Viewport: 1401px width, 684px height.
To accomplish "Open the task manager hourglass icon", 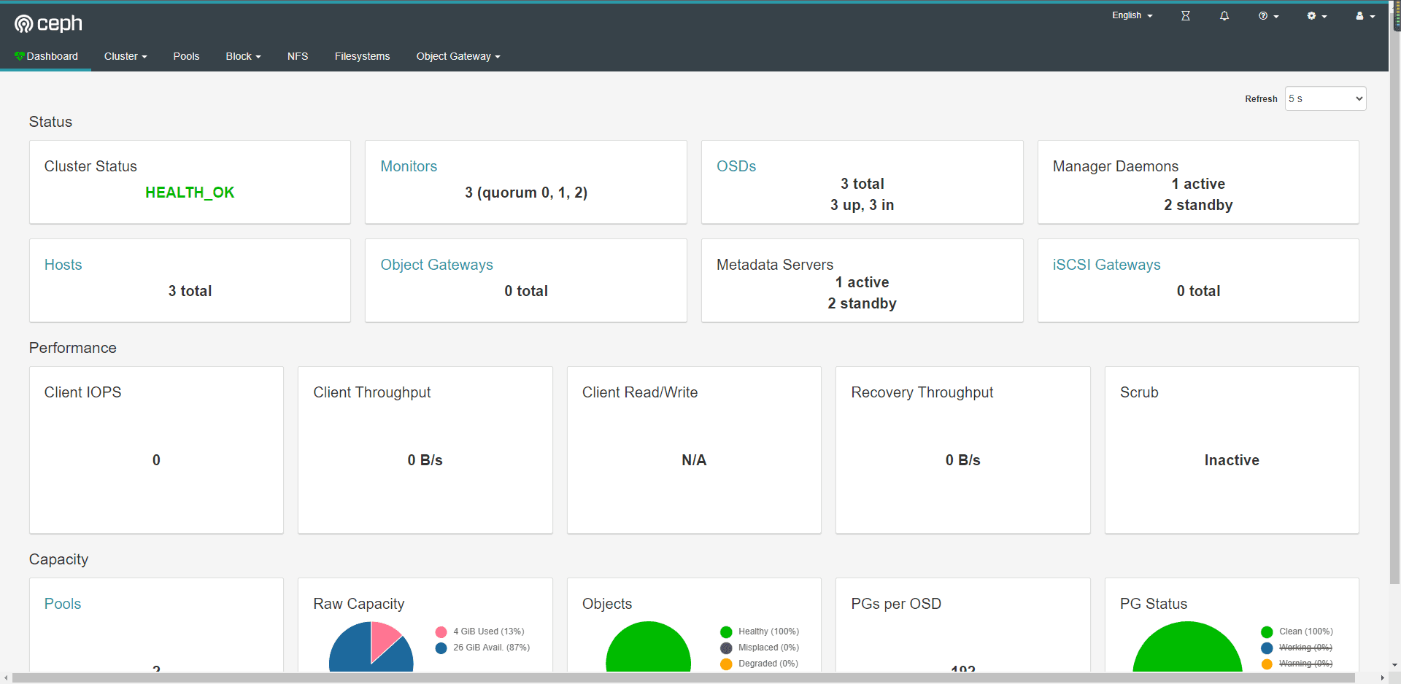I will [x=1186, y=15].
